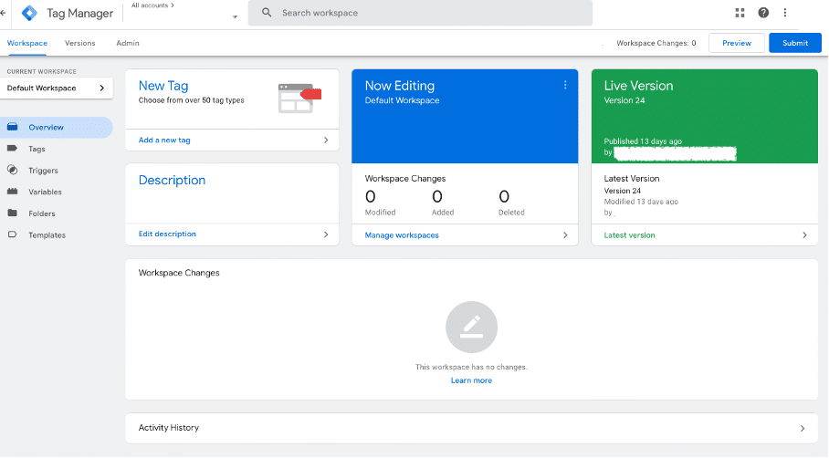Click the chevron next to Manage workspaces
The width and height of the screenshot is (829, 458).
coord(565,235)
